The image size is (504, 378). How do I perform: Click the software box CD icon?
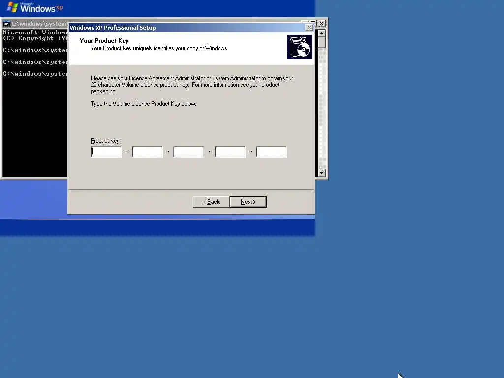pyautogui.click(x=299, y=47)
